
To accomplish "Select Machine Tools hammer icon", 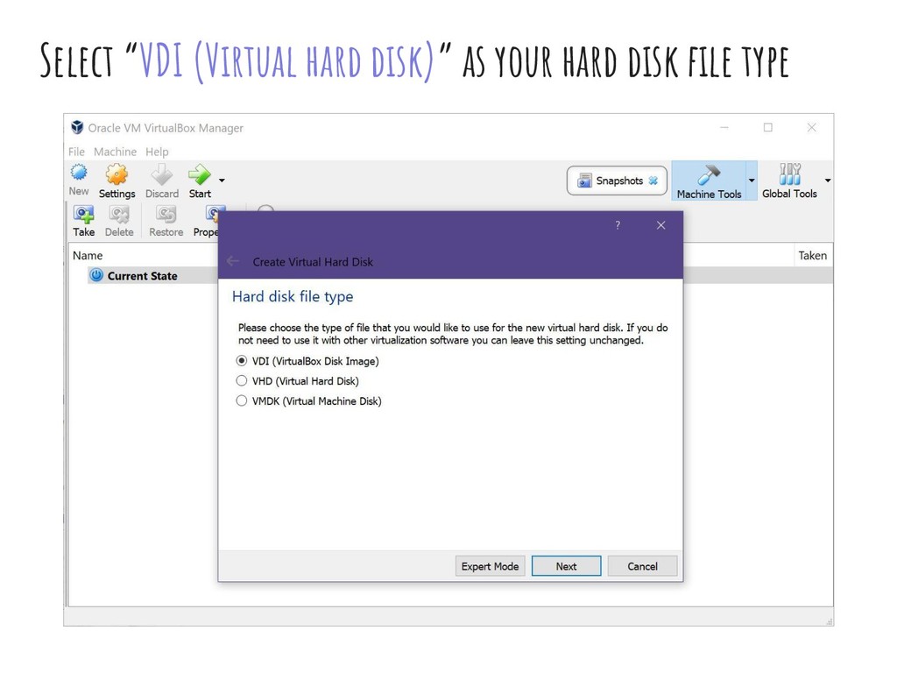I will 709,174.
